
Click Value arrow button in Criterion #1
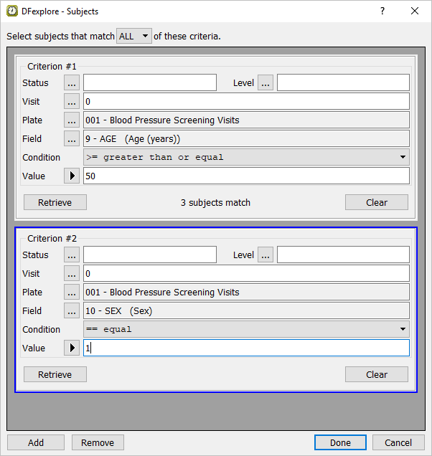point(72,176)
